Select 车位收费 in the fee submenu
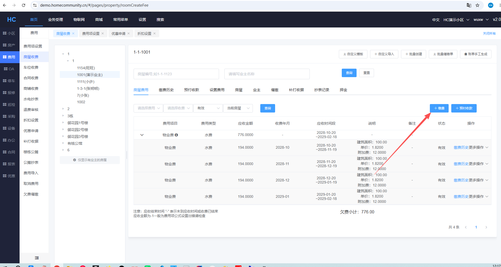The height and width of the screenshot is (267, 501). point(31,67)
